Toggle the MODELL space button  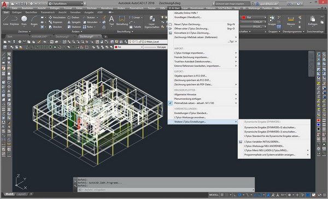214,195
